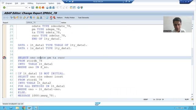
Task: Click the blue Help On info icon
Action: tap(47, 18)
